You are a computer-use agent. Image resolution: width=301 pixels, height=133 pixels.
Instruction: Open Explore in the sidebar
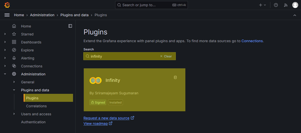point(27,50)
